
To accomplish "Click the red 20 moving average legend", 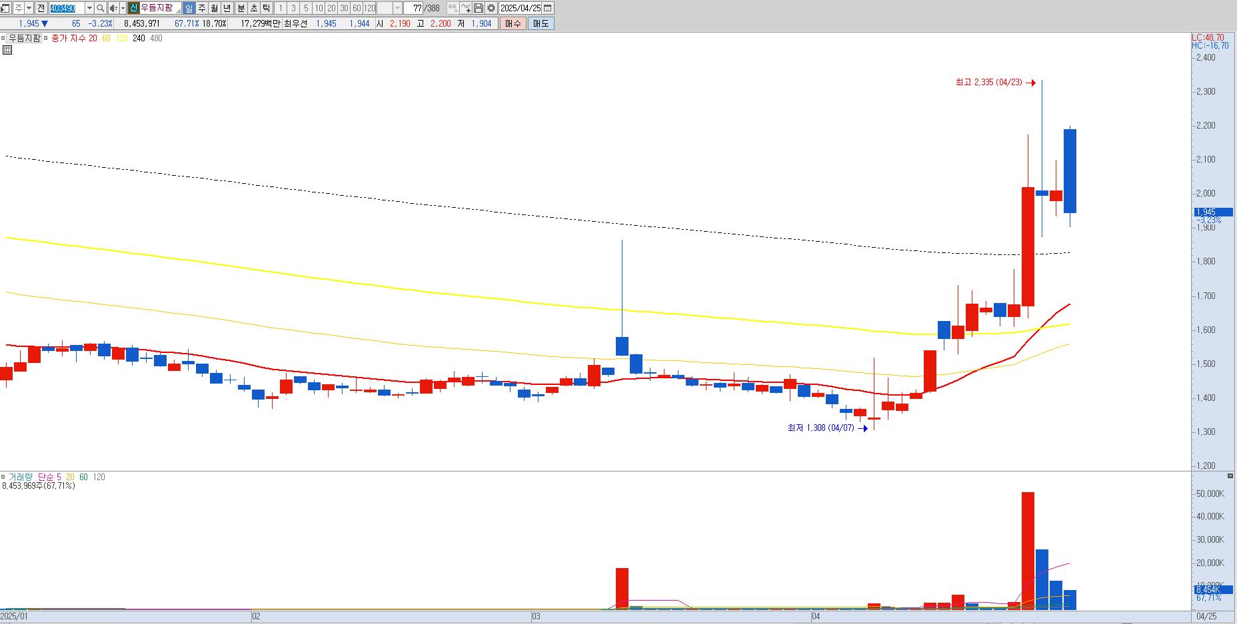I will pyautogui.click(x=93, y=38).
